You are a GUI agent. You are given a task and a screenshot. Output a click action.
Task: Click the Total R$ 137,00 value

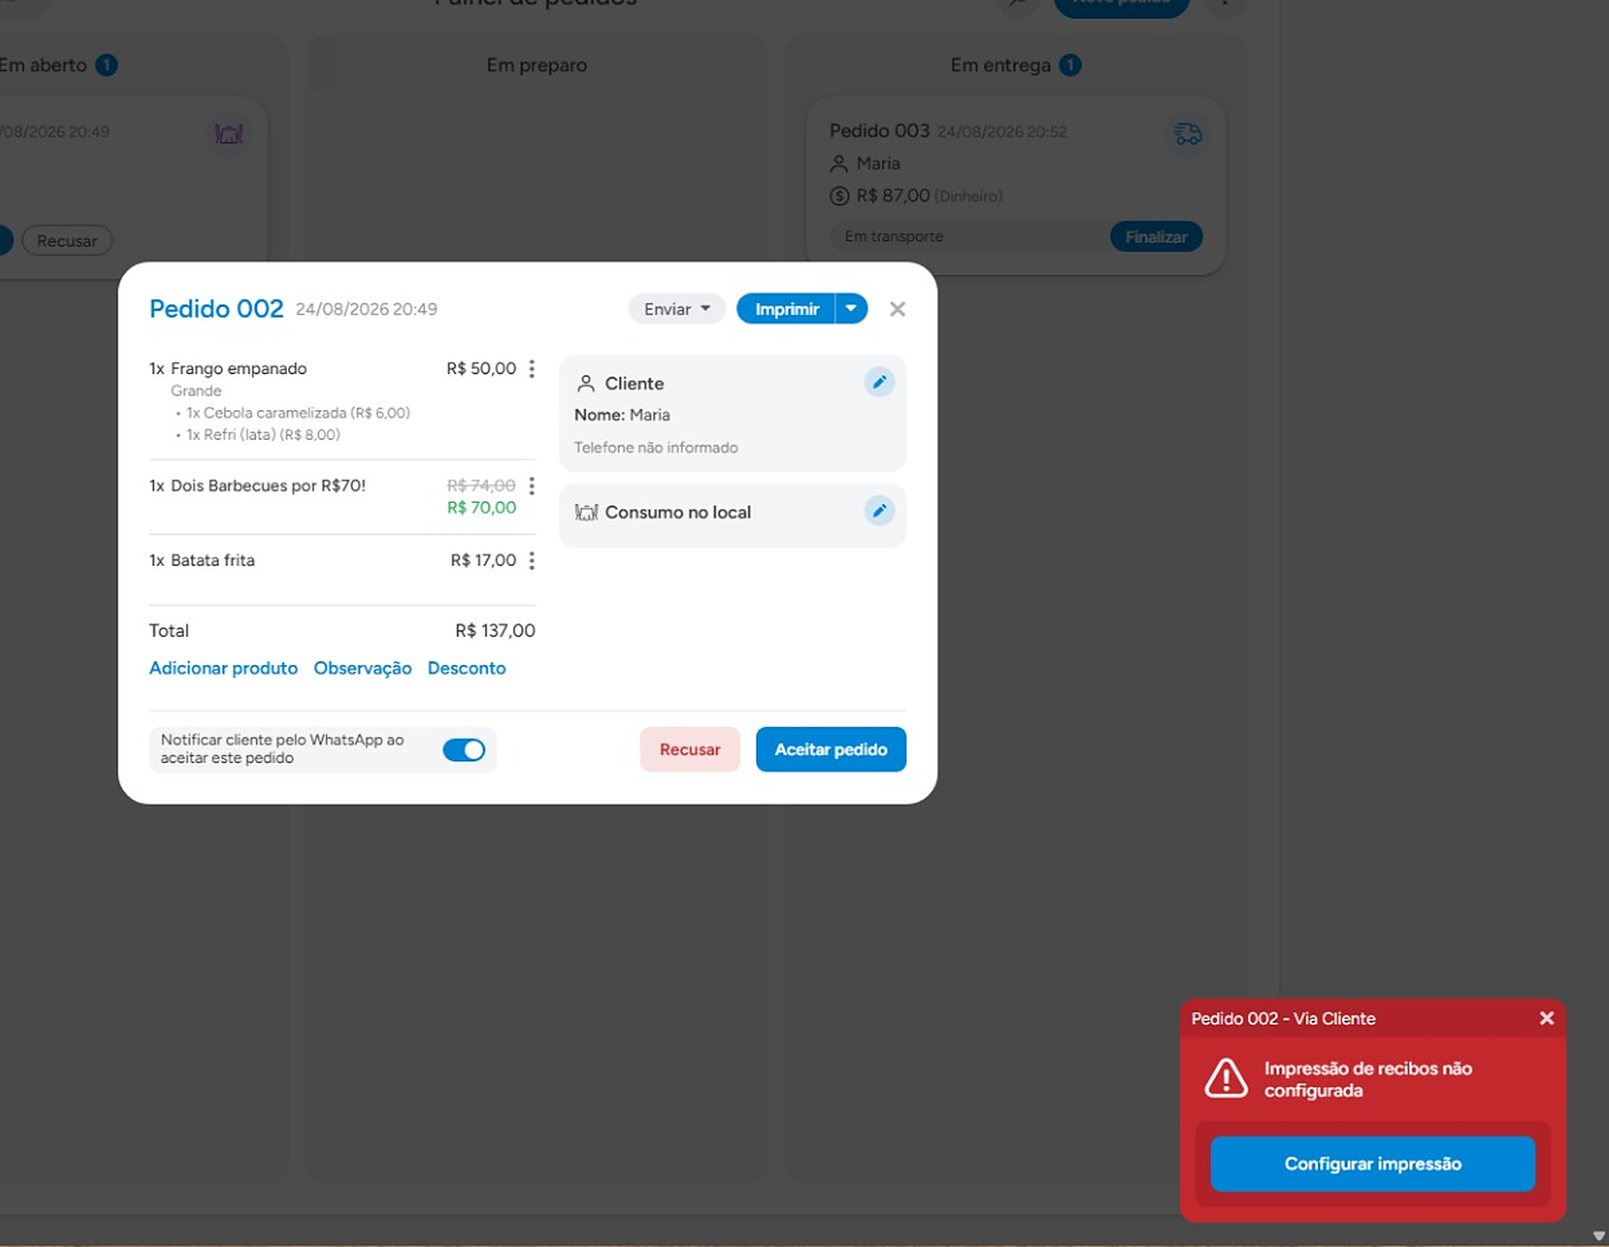(495, 630)
